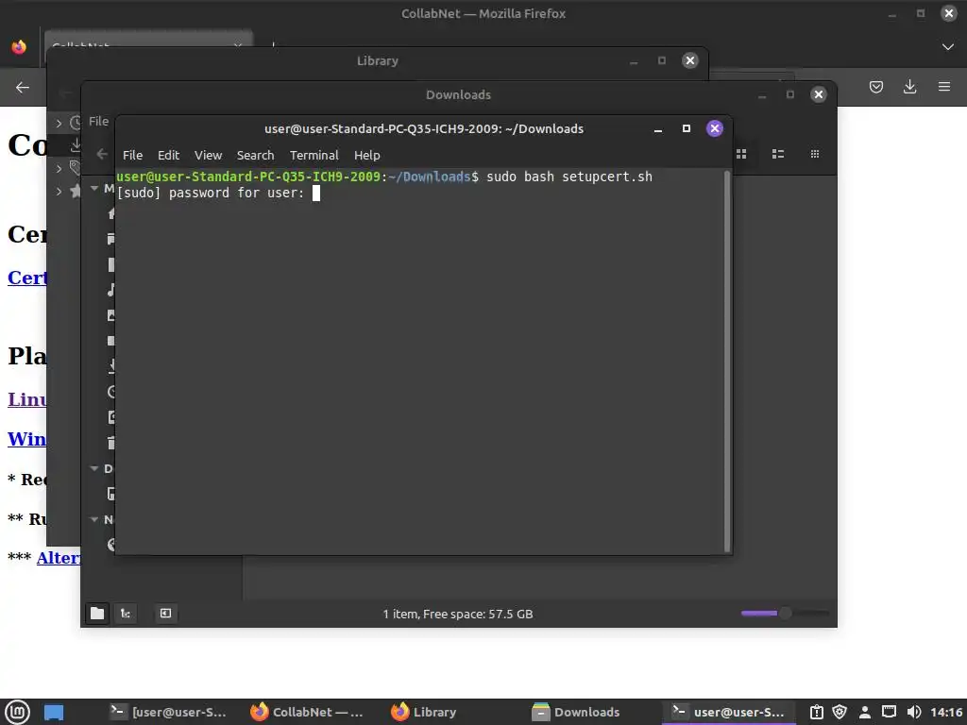
Task: Select All Bookmarks star icon in Library
Action: [76, 191]
